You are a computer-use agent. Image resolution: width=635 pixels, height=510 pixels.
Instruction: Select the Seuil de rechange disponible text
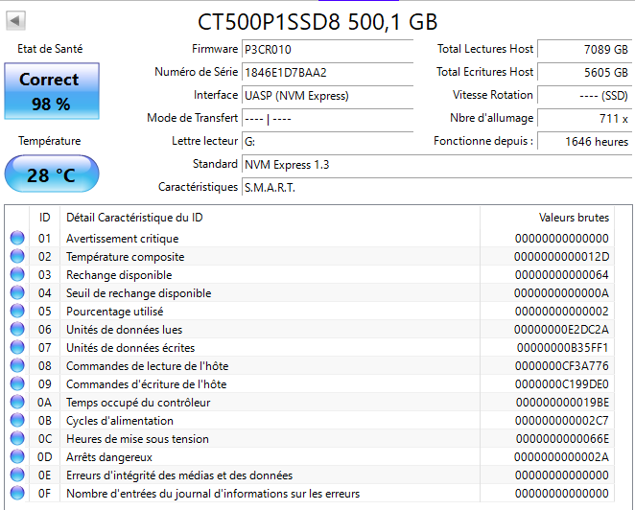[x=138, y=293]
